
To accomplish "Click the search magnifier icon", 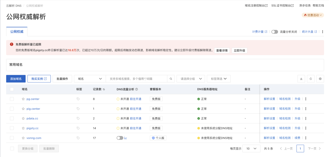I will pyautogui.click(x=171, y=79).
